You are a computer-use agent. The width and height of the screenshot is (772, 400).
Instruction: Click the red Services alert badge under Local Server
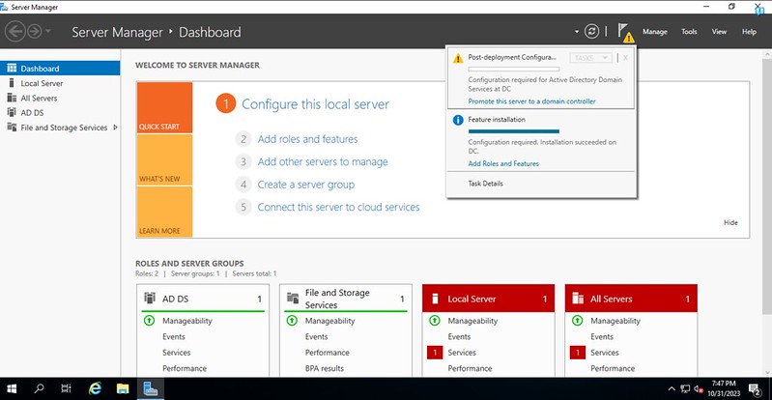coord(435,353)
